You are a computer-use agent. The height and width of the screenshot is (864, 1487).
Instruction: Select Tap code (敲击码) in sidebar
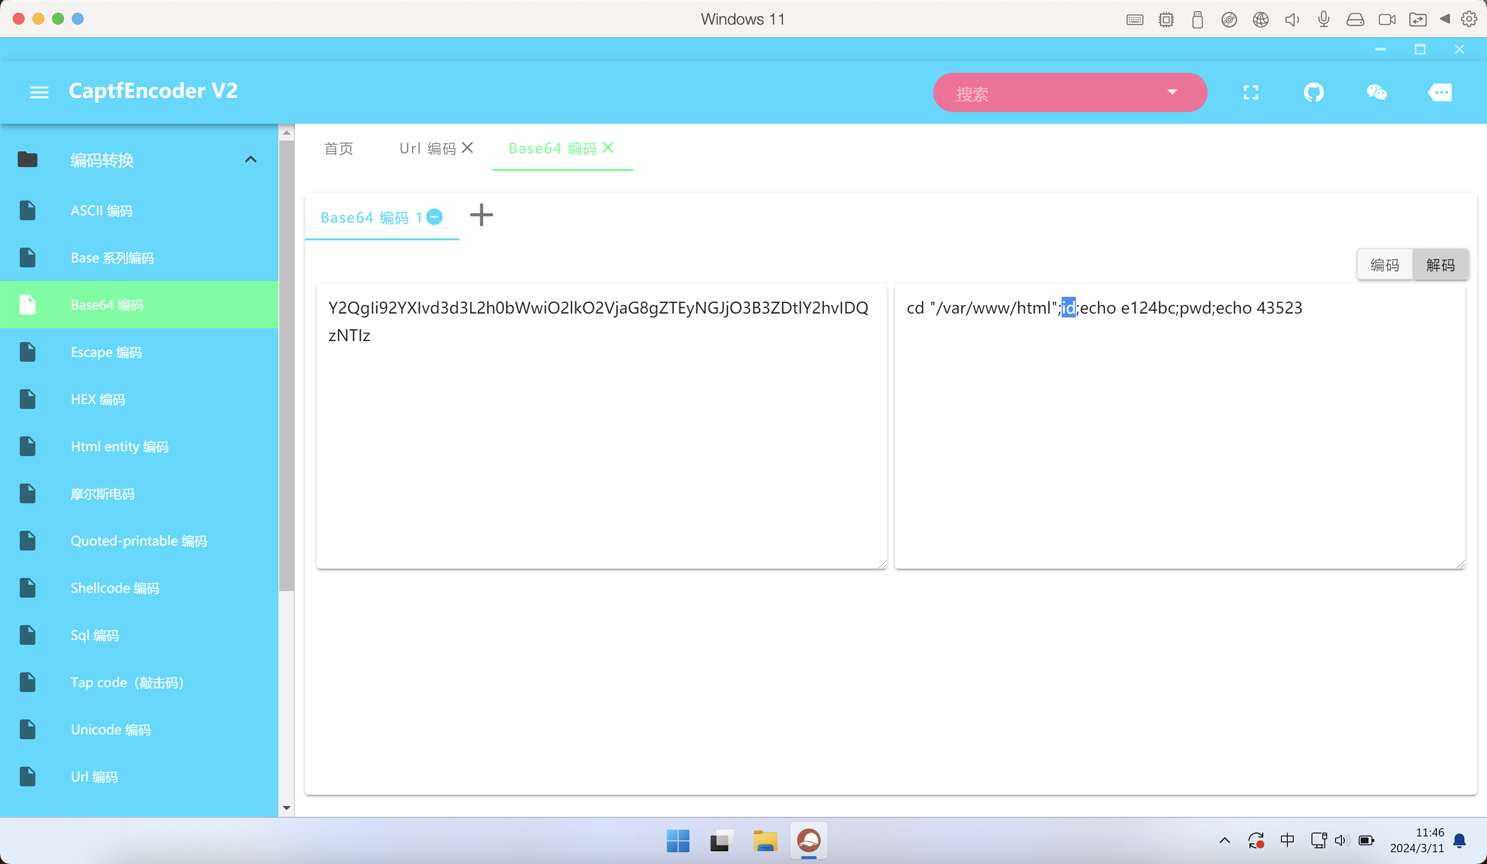coord(139,682)
